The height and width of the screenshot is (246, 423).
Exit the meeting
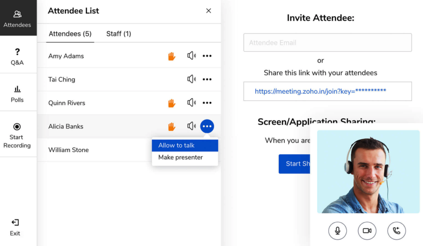click(15, 227)
